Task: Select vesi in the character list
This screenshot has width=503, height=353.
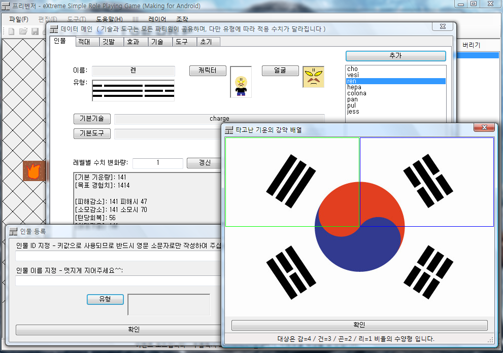Action: pos(396,75)
